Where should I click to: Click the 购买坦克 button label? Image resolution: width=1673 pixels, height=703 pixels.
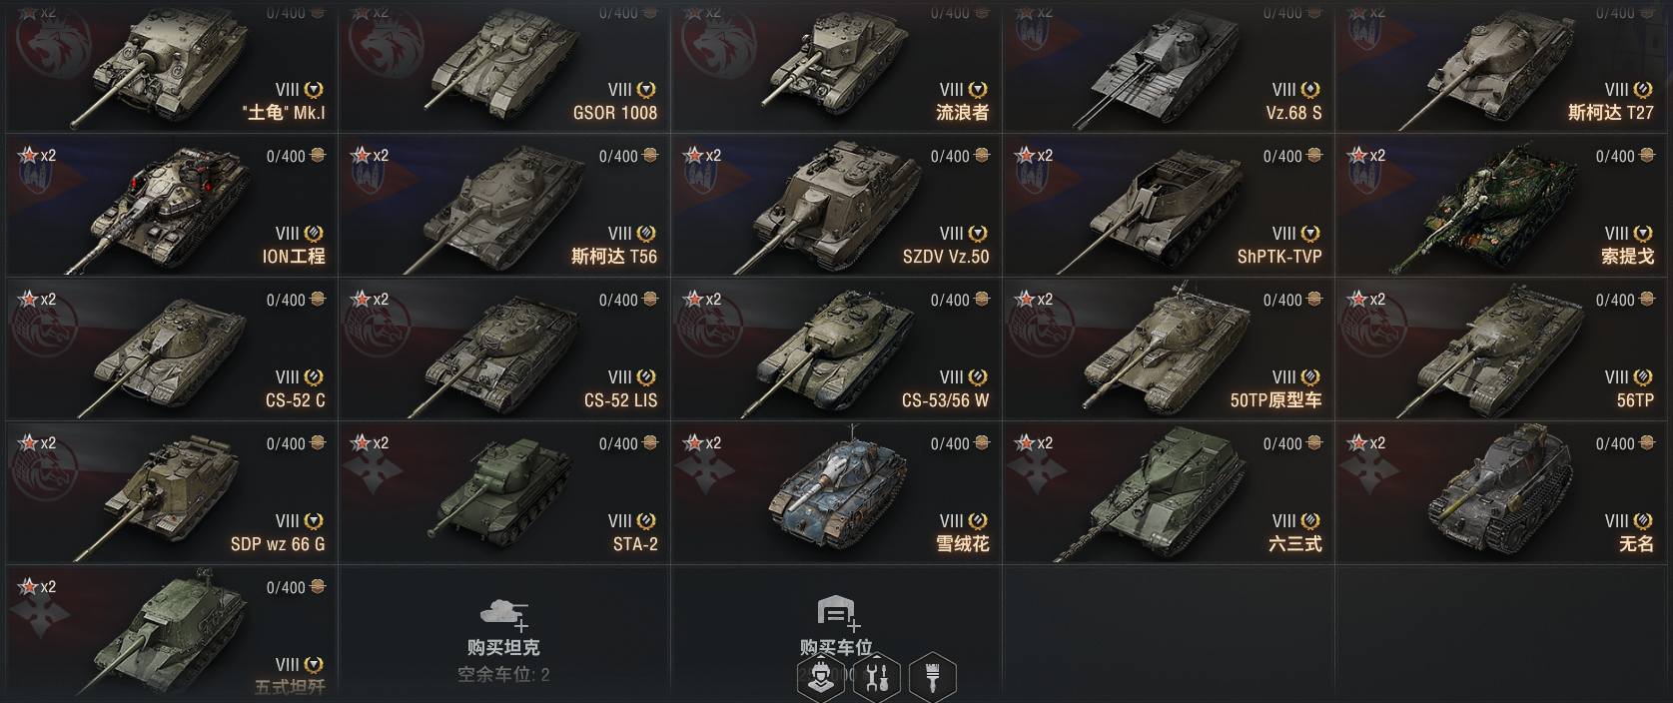[503, 647]
